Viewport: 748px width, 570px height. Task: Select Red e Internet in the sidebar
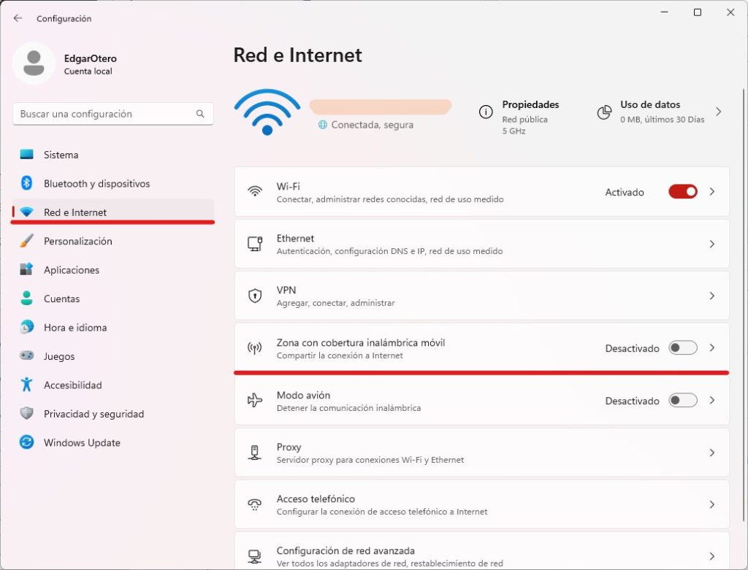[113, 212]
